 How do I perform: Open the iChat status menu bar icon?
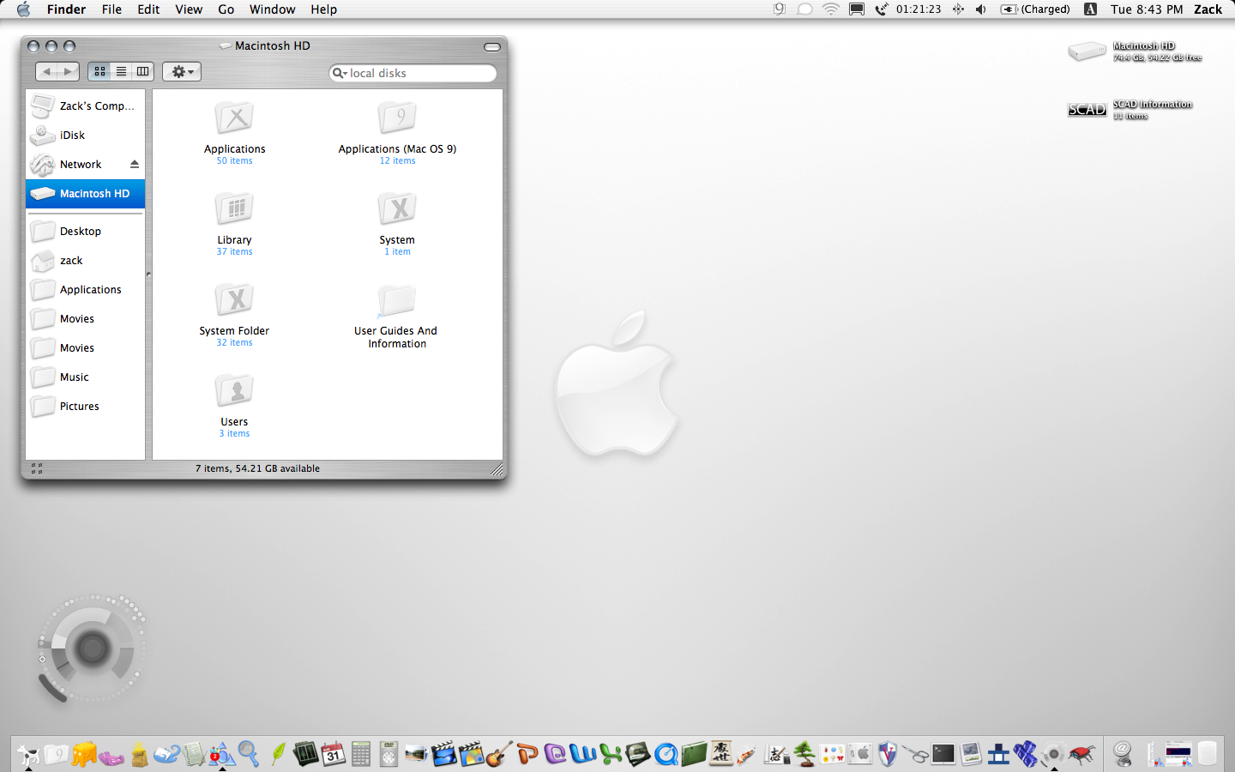tap(804, 9)
